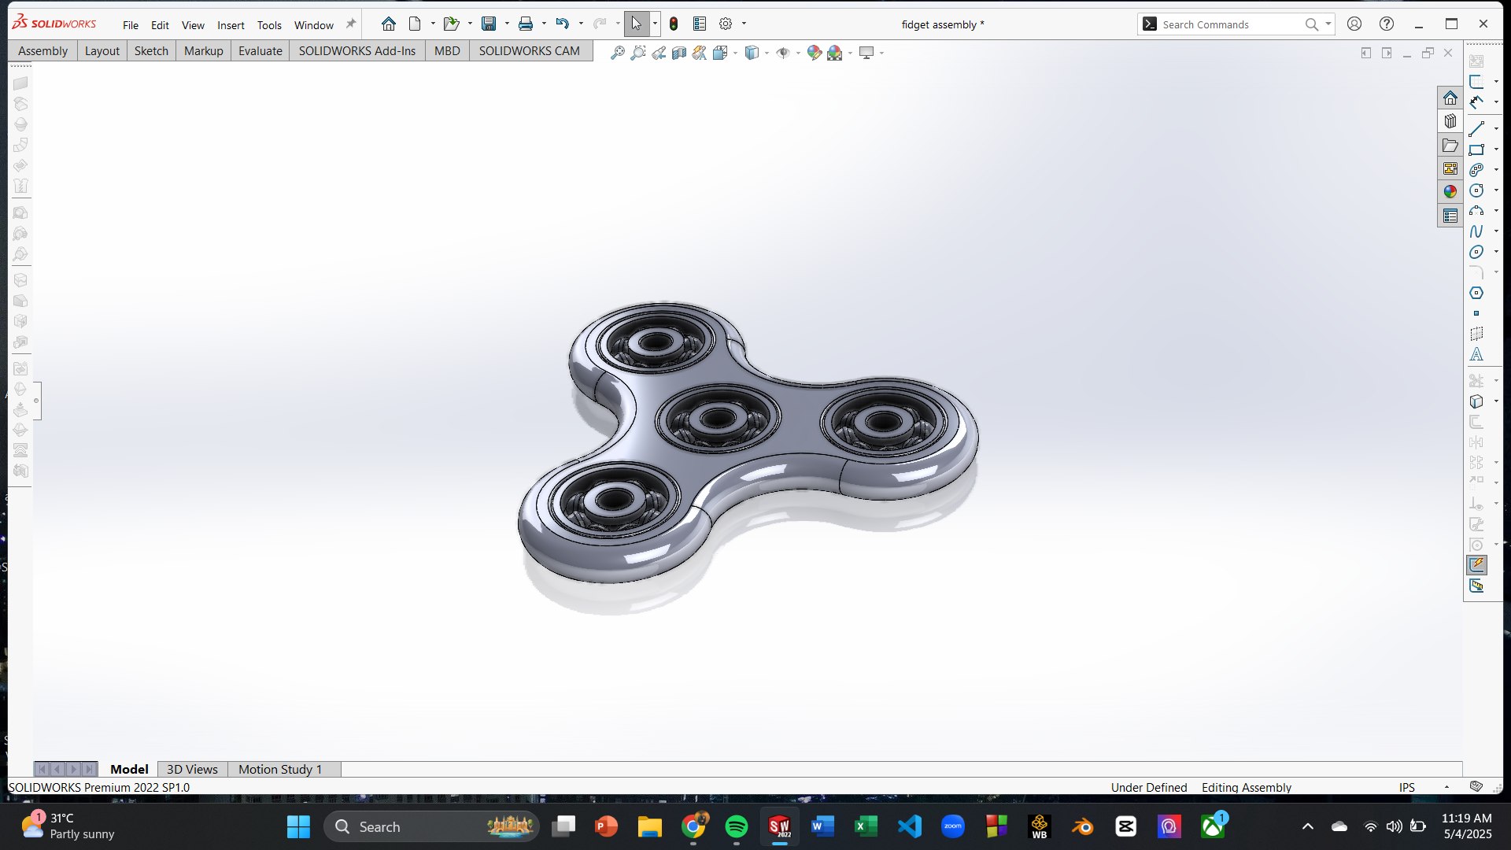1511x850 pixels.
Task: Select the Spline sketch tool
Action: (1476, 231)
